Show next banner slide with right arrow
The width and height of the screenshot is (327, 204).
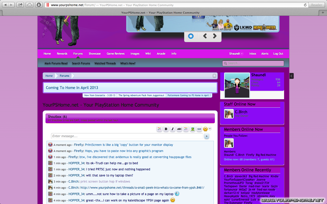pos(215,36)
